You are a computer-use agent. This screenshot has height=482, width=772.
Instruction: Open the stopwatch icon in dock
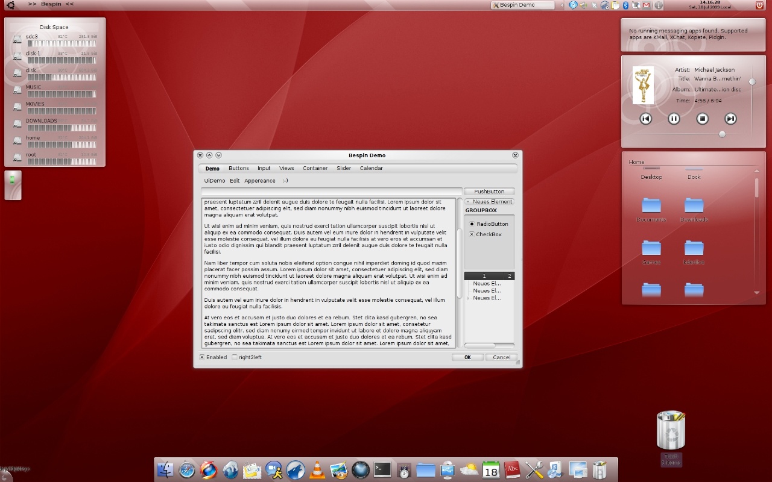[x=404, y=470]
